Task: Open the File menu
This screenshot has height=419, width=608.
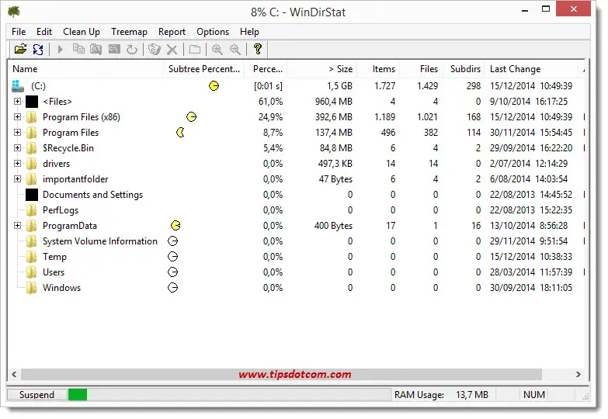Action: pyautogui.click(x=19, y=32)
